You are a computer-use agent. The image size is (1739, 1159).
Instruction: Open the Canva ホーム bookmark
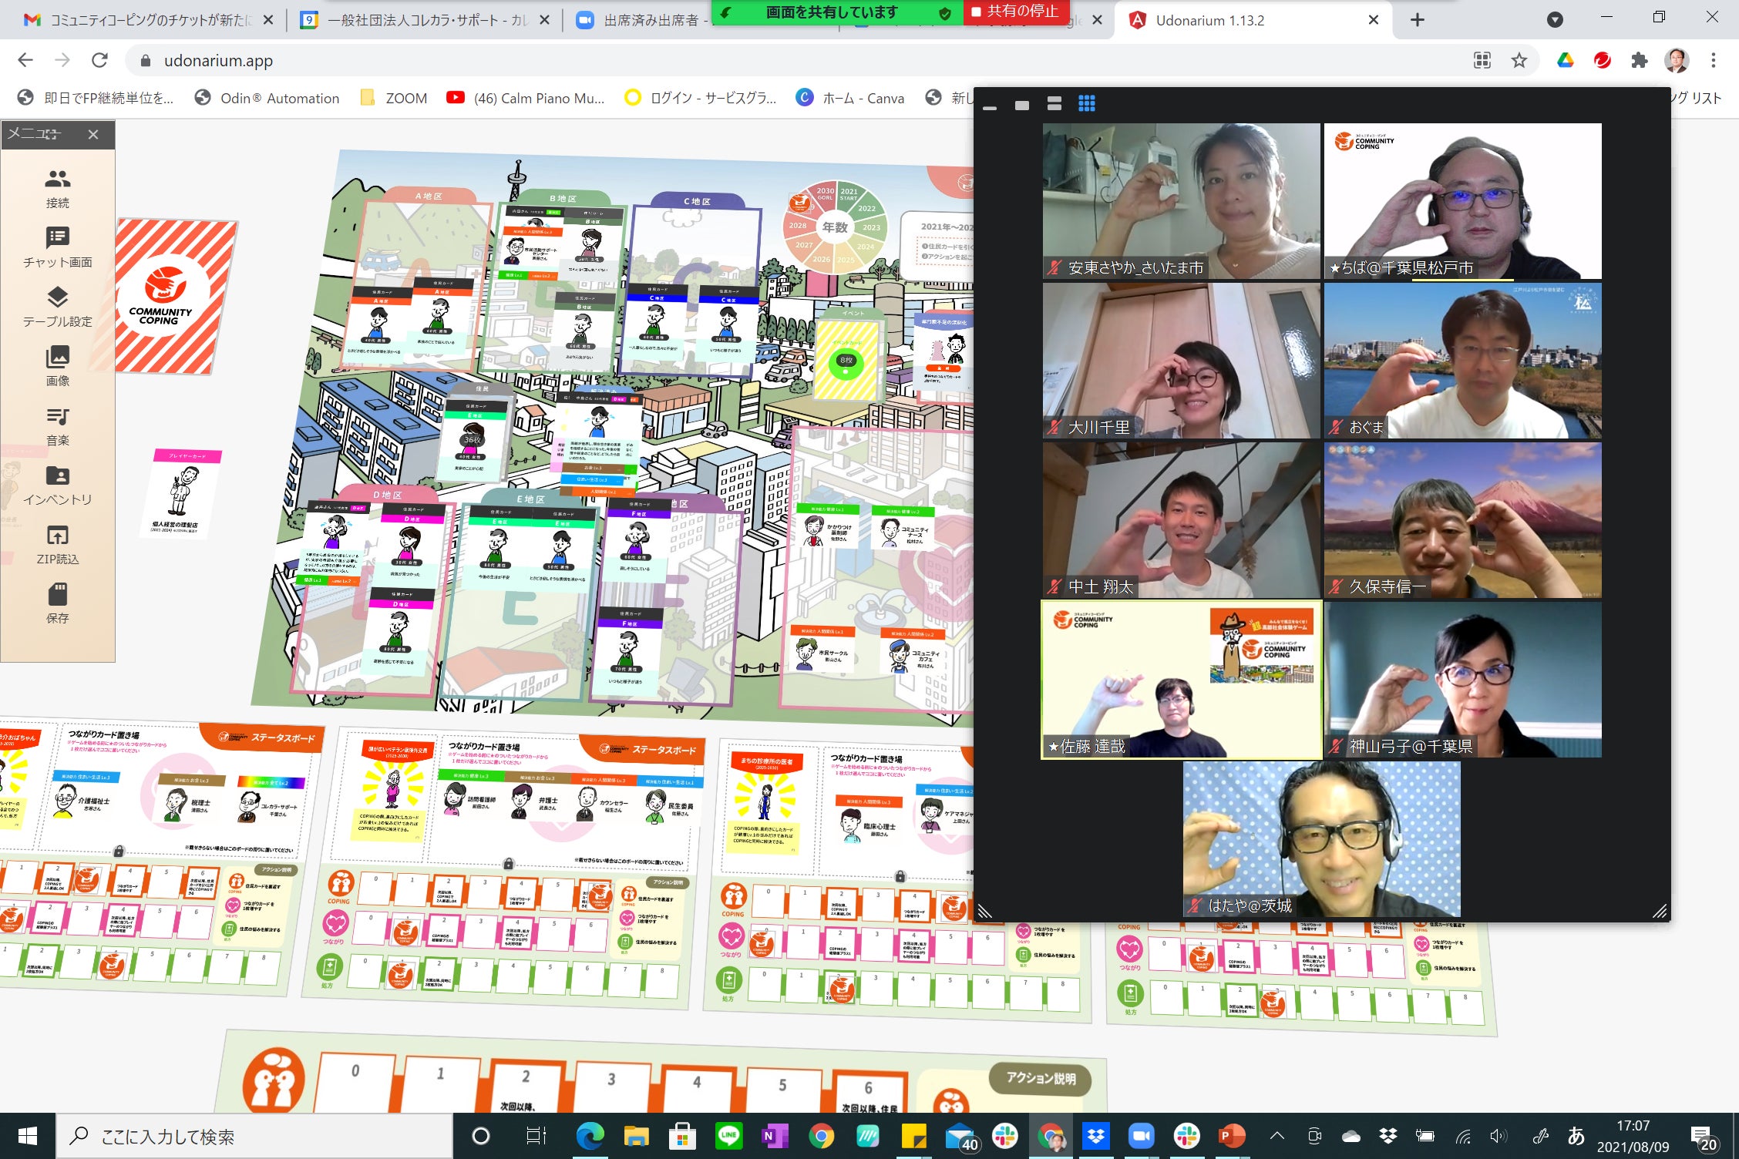click(x=851, y=98)
